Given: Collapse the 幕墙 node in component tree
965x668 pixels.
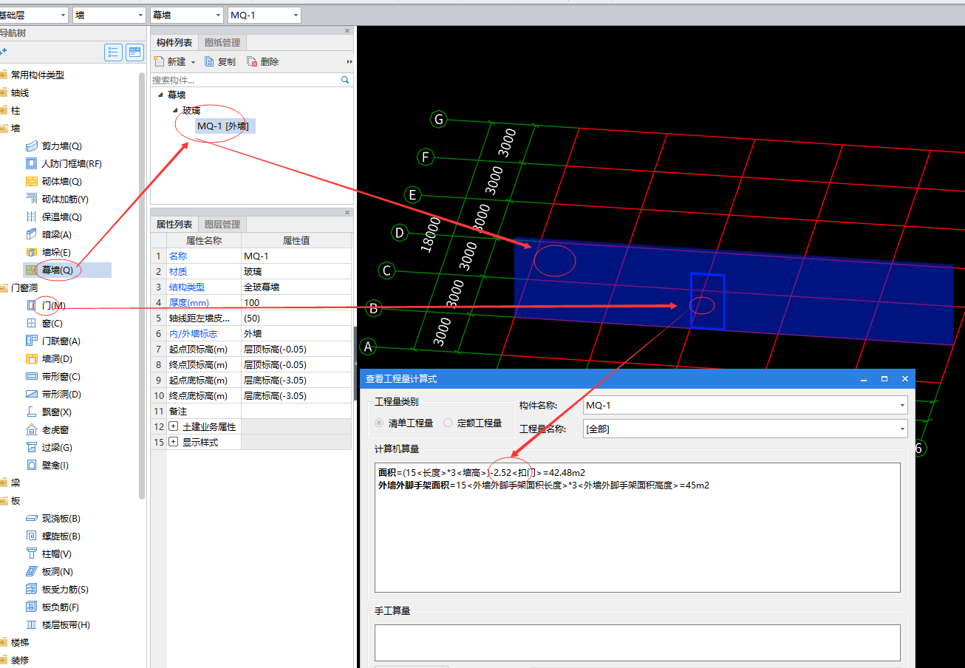Looking at the screenshot, I should point(160,95).
